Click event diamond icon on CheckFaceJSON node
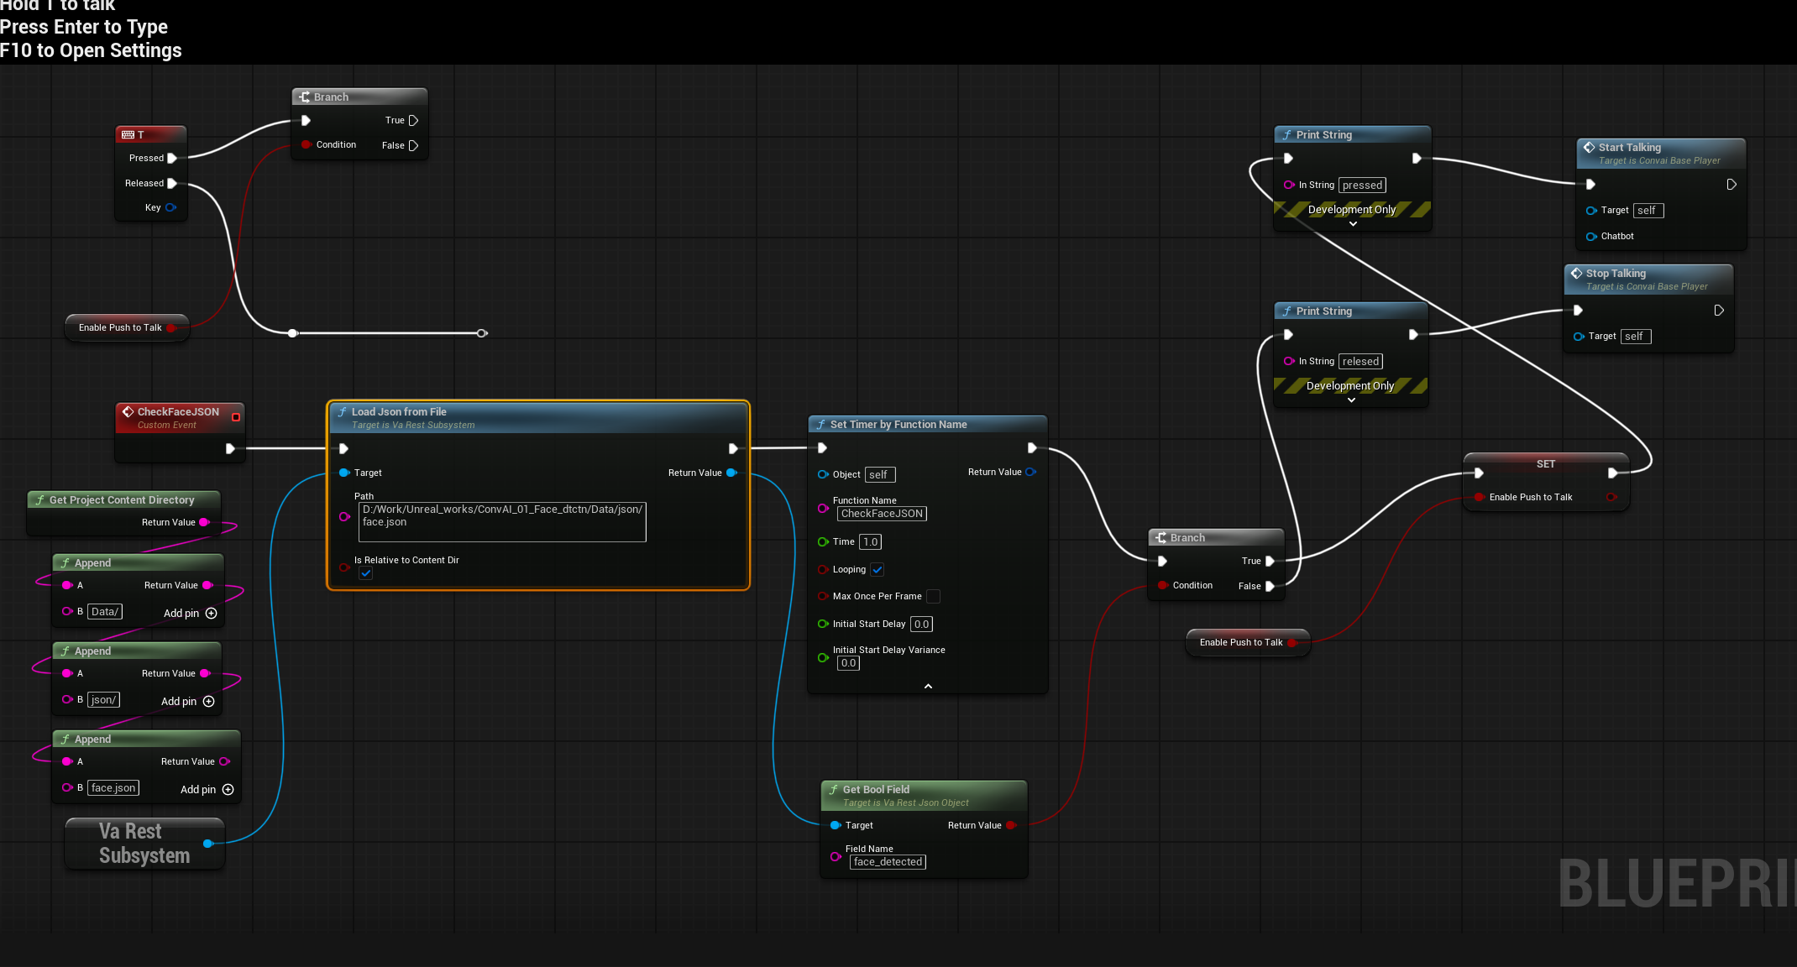This screenshot has height=967, width=1797. (x=128, y=412)
